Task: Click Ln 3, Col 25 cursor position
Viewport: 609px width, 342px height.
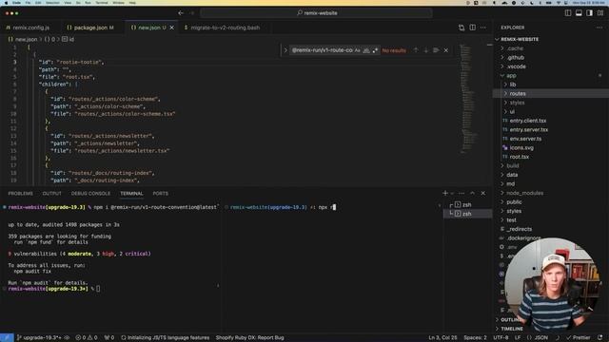Action: pos(442,338)
